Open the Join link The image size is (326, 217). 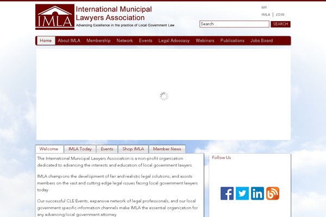click(x=280, y=15)
